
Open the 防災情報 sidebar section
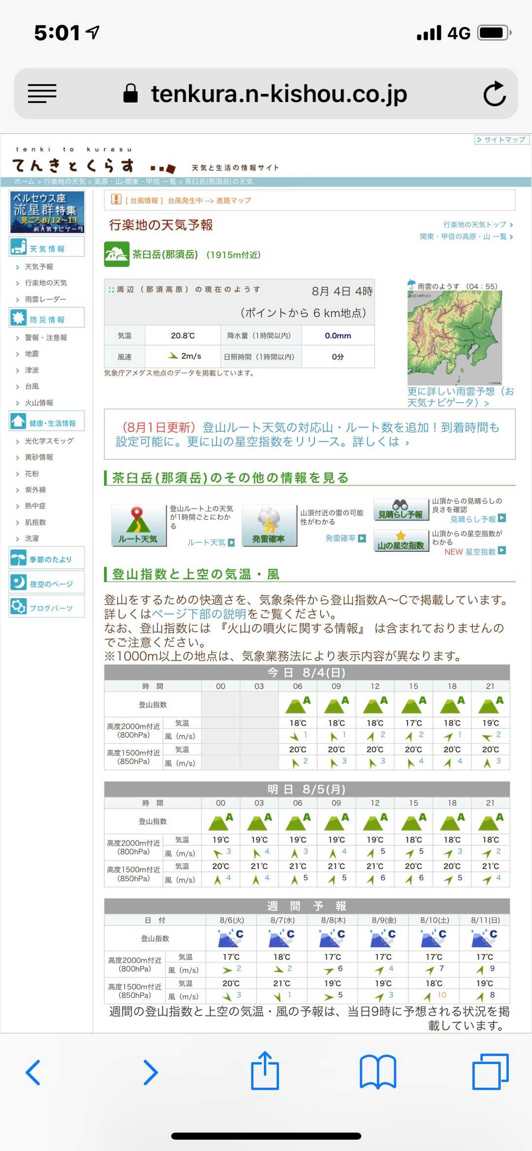click(47, 318)
